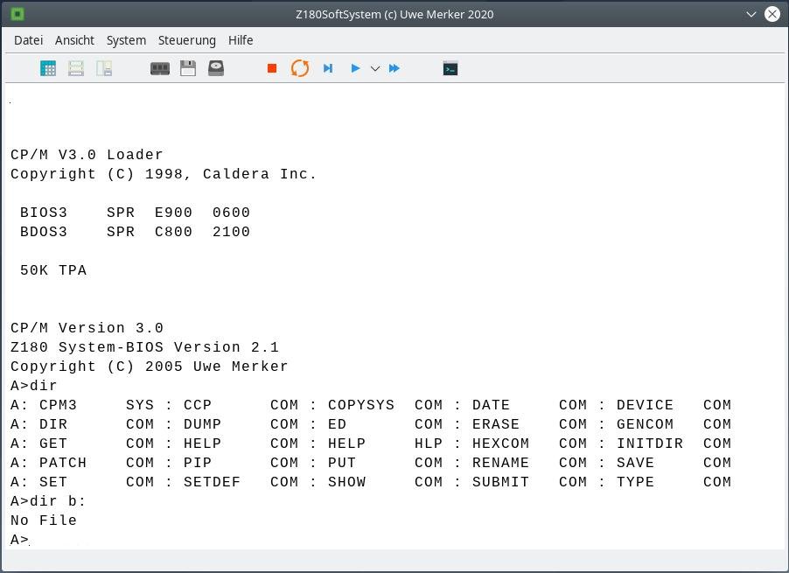Image resolution: width=789 pixels, height=573 pixels.
Task: Click the 'Copyright (C) 2005 Uwe Merker' line
Action: point(149,367)
